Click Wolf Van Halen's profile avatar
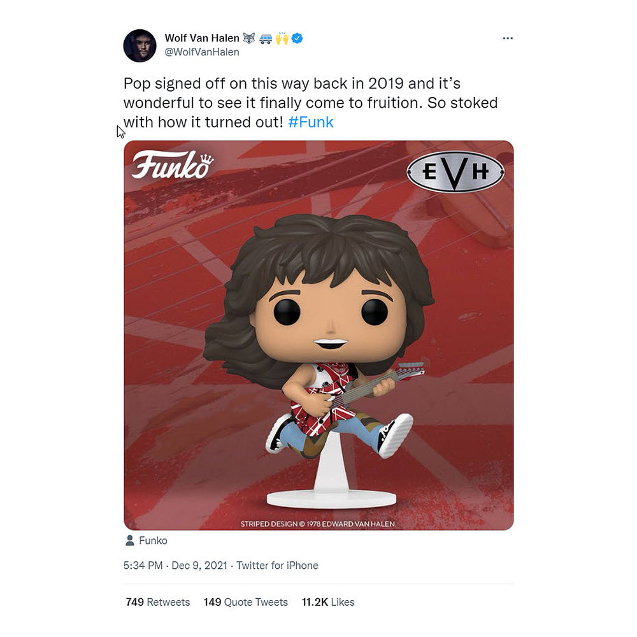637x637 pixels. click(140, 45)
